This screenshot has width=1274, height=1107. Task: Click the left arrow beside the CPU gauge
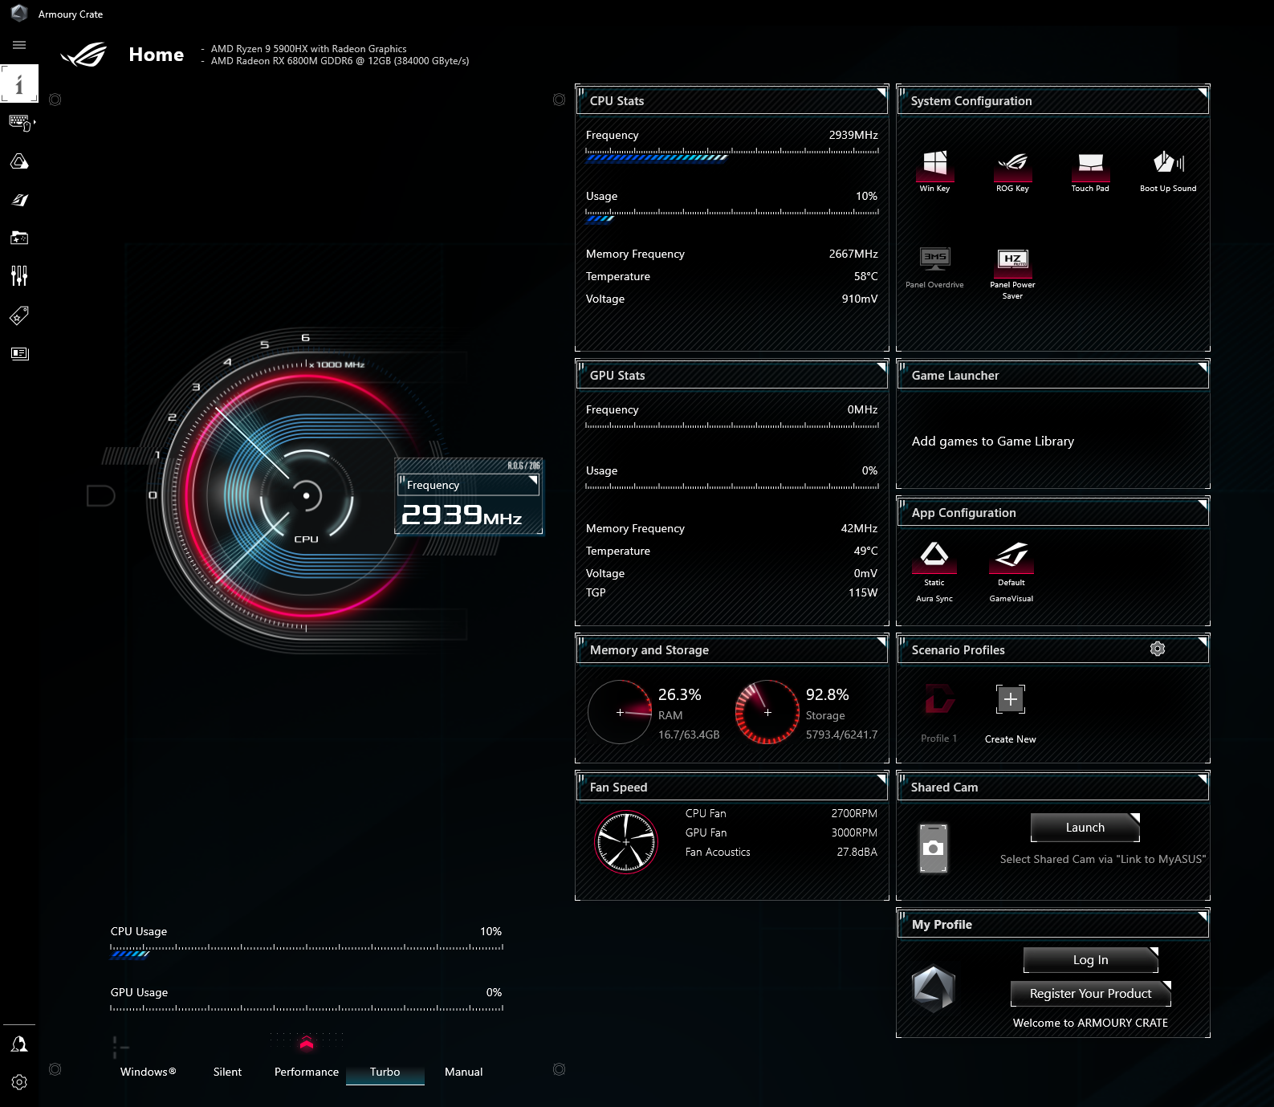[101, 496]
